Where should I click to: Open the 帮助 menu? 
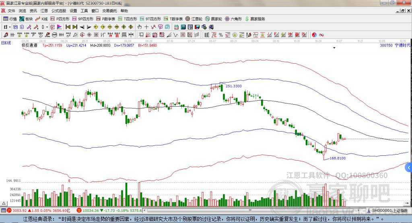tap(124, 11)
